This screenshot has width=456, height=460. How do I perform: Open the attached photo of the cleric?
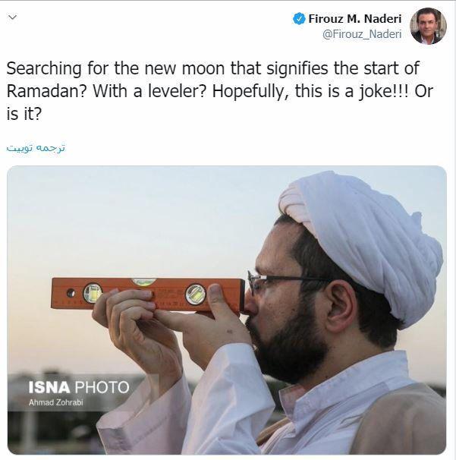[x=227, y=310]
